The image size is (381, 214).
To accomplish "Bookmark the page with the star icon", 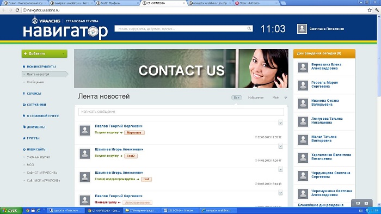I will tap(370, 10).
